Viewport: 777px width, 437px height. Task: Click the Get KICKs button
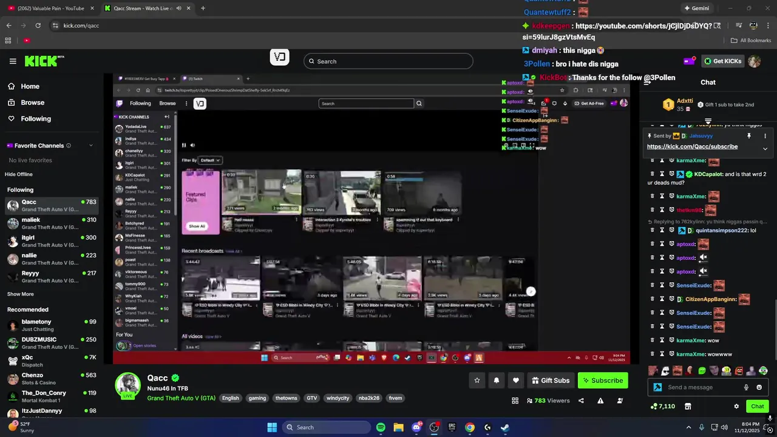pyautogui.click(x=722, y=61)
